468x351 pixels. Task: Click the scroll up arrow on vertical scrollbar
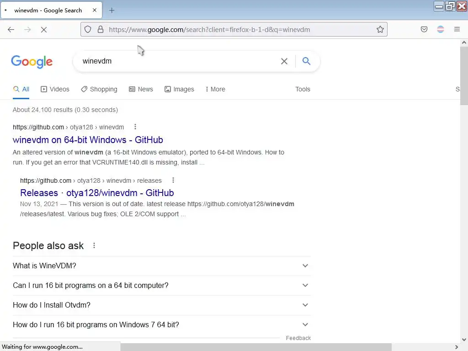pyautogui.click(x=464, y=43)
